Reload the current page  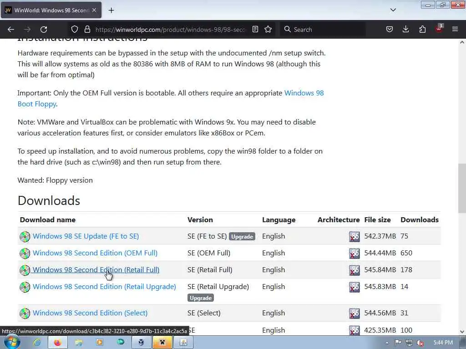[44, 30]
